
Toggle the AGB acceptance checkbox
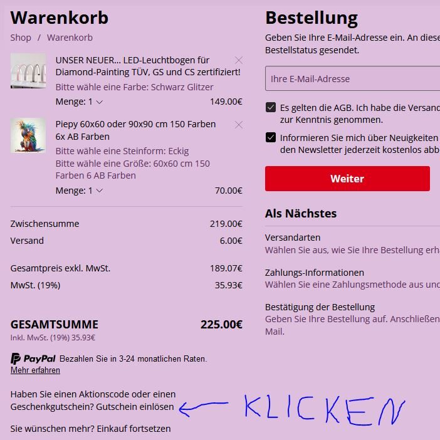coord(271,107)
